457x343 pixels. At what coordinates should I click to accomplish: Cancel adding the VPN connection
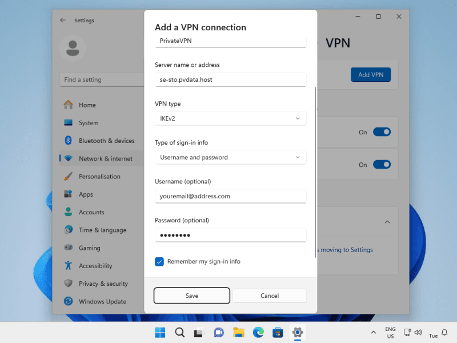270,296
